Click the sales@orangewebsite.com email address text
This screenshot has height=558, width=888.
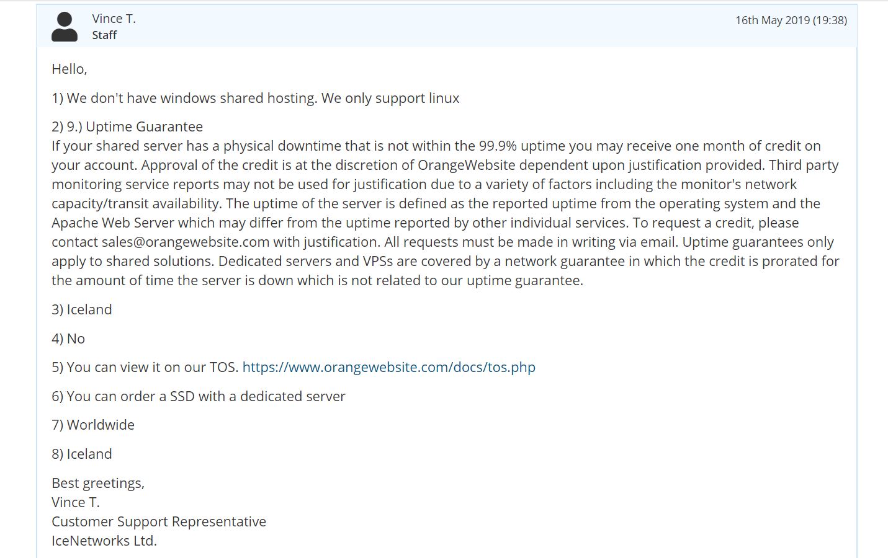tap(186, 242)
